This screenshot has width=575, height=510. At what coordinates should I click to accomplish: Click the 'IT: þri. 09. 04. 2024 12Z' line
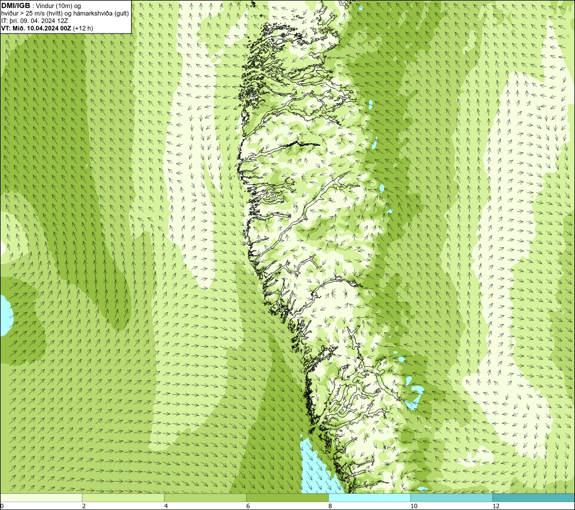coord(34,21)
